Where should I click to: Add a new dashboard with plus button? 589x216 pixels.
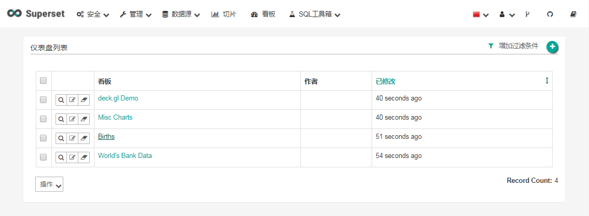pos(552,47)
